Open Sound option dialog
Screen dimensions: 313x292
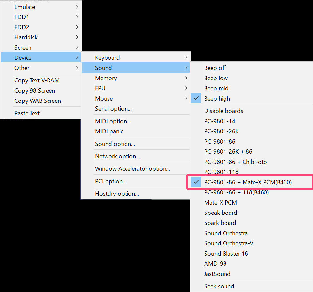click(x=136, y=144)
